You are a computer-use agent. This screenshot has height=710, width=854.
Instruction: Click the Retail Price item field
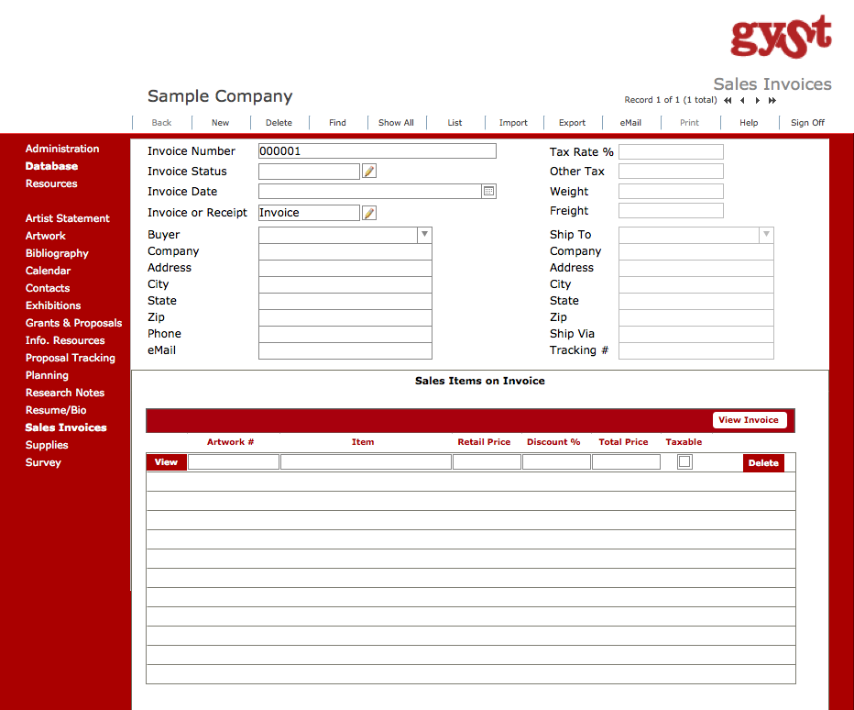[487, 462]
